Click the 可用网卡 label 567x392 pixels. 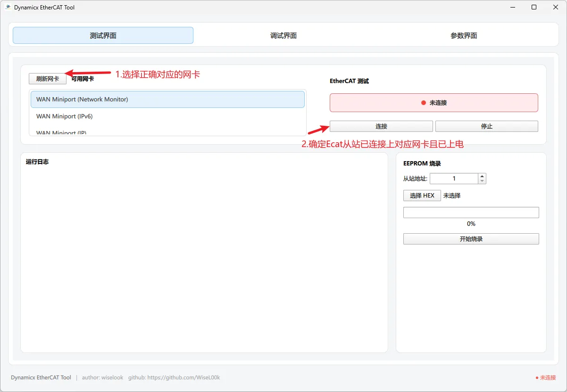pyautogui.click(x=83, y=79)
